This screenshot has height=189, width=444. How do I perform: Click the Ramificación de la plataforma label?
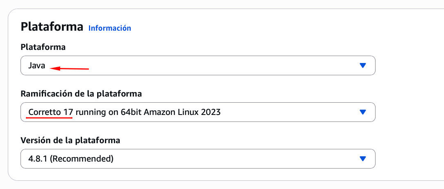[x=81, y=94]
